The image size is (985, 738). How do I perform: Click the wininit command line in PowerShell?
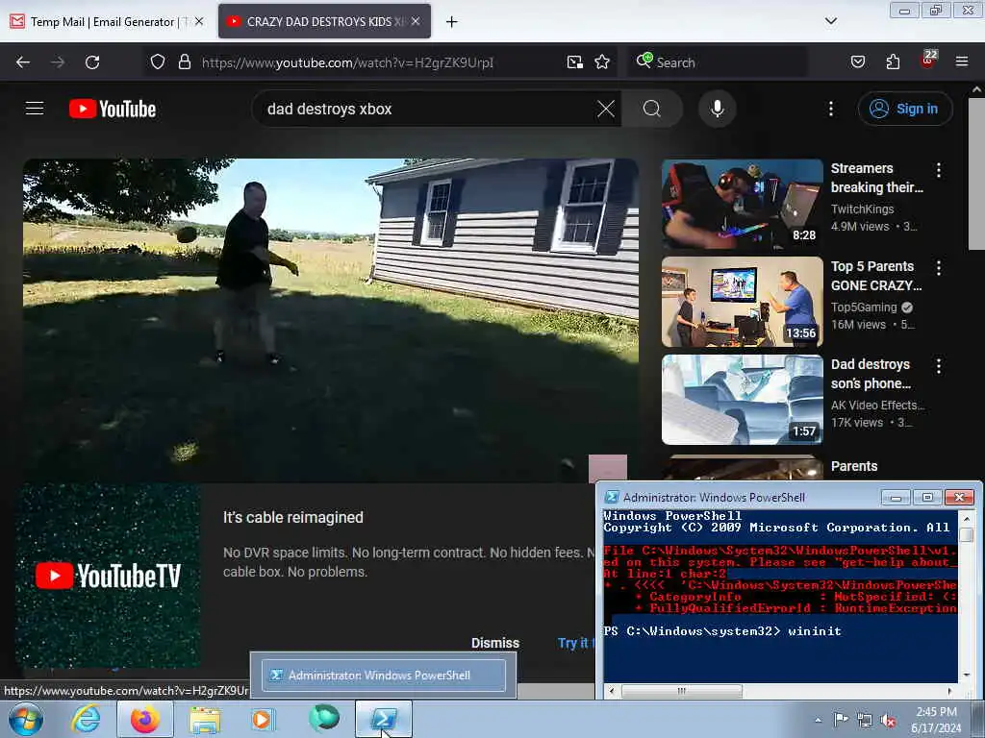pos(722,631)
